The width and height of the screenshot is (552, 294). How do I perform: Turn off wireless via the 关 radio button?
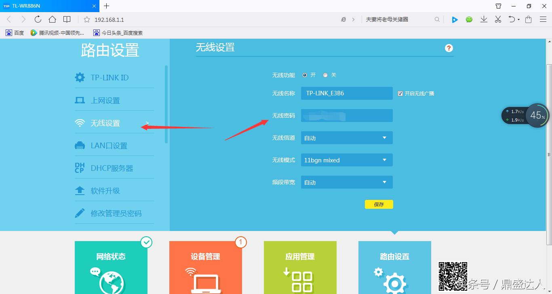click(x=325, y=75)
